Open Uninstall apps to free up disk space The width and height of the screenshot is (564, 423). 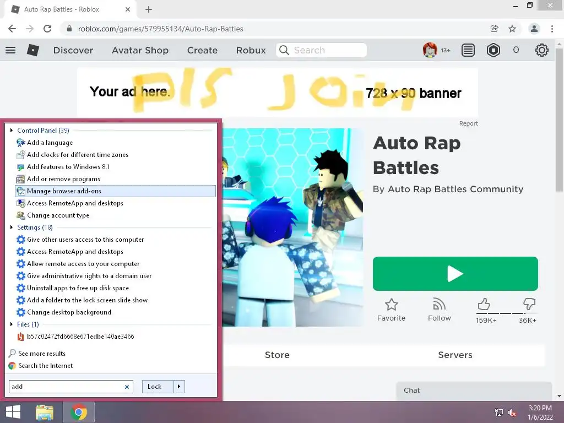click(x=78, y=288)
